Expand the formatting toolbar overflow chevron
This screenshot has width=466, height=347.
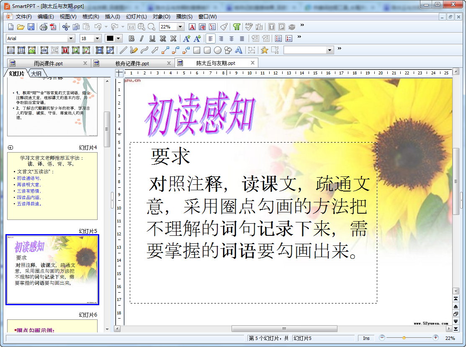299,36
